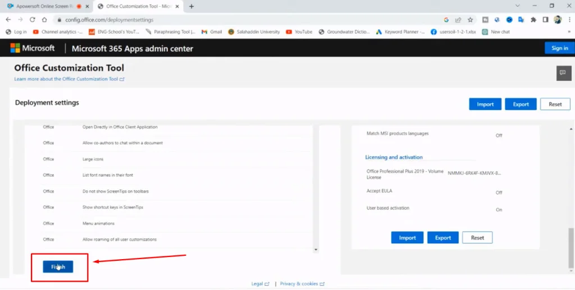This screenshot has height=290, width=575.
Task: Click the page's vertical scrollbar thumb
Action: pos(571,248)
